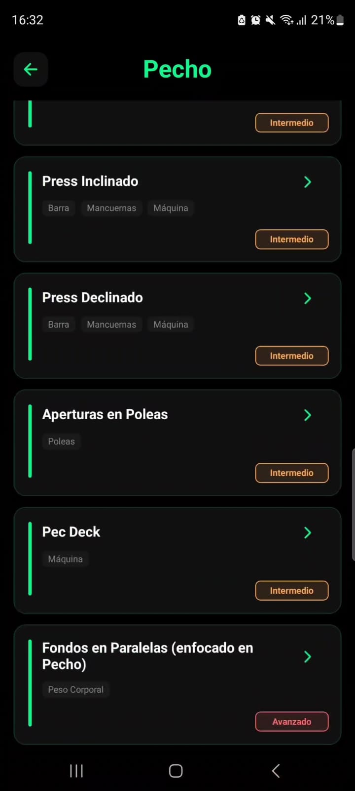Open Aperturas en Poleas chevron
This screenshot has height=791, width=355.
[x=308, y=415]
